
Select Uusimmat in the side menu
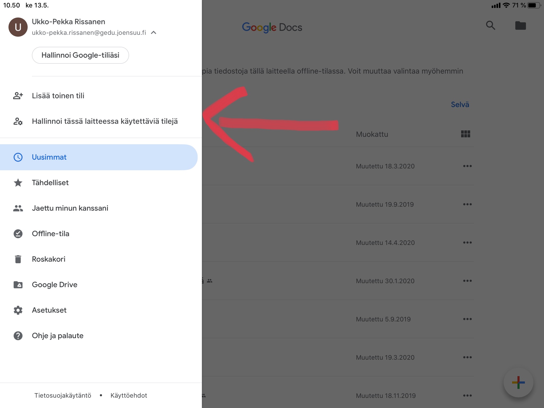coord(49,157)
